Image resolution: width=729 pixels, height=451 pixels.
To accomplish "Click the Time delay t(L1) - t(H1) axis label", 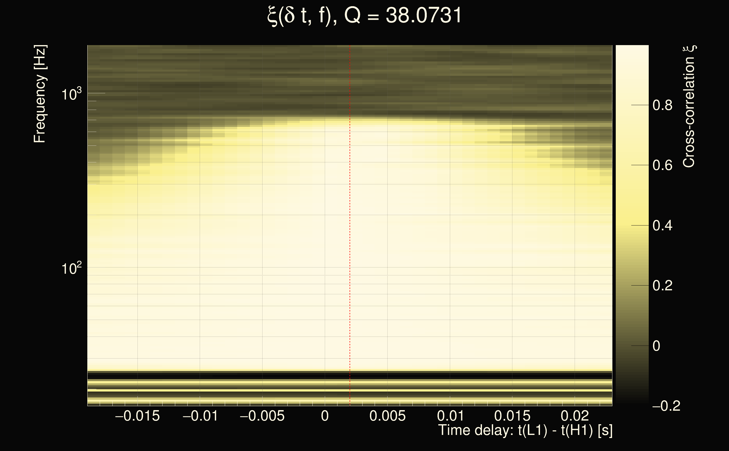I will tap(525, 430).
